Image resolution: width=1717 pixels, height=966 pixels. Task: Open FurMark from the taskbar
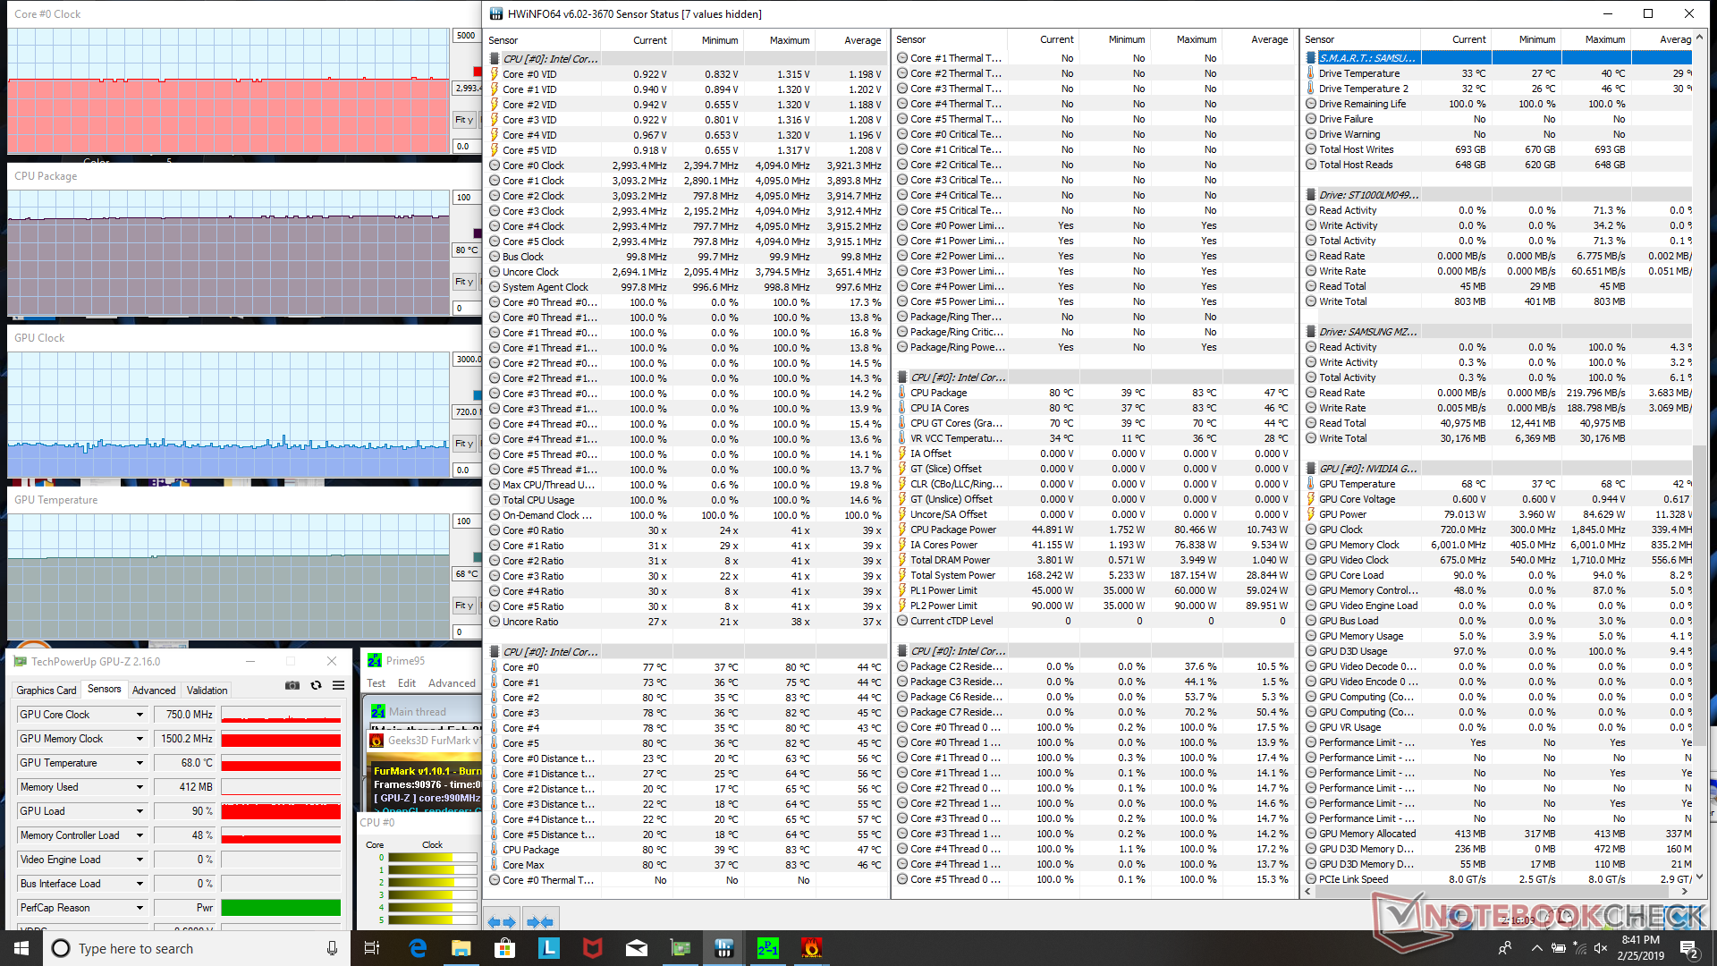point(811,948)
